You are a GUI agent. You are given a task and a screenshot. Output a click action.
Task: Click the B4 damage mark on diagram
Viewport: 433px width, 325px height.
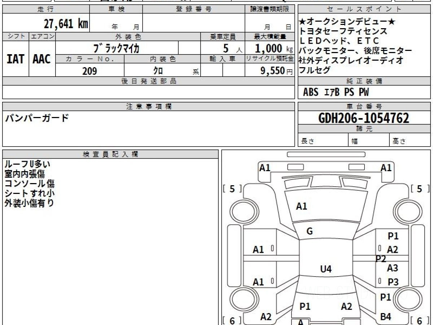tap(386, 317)
